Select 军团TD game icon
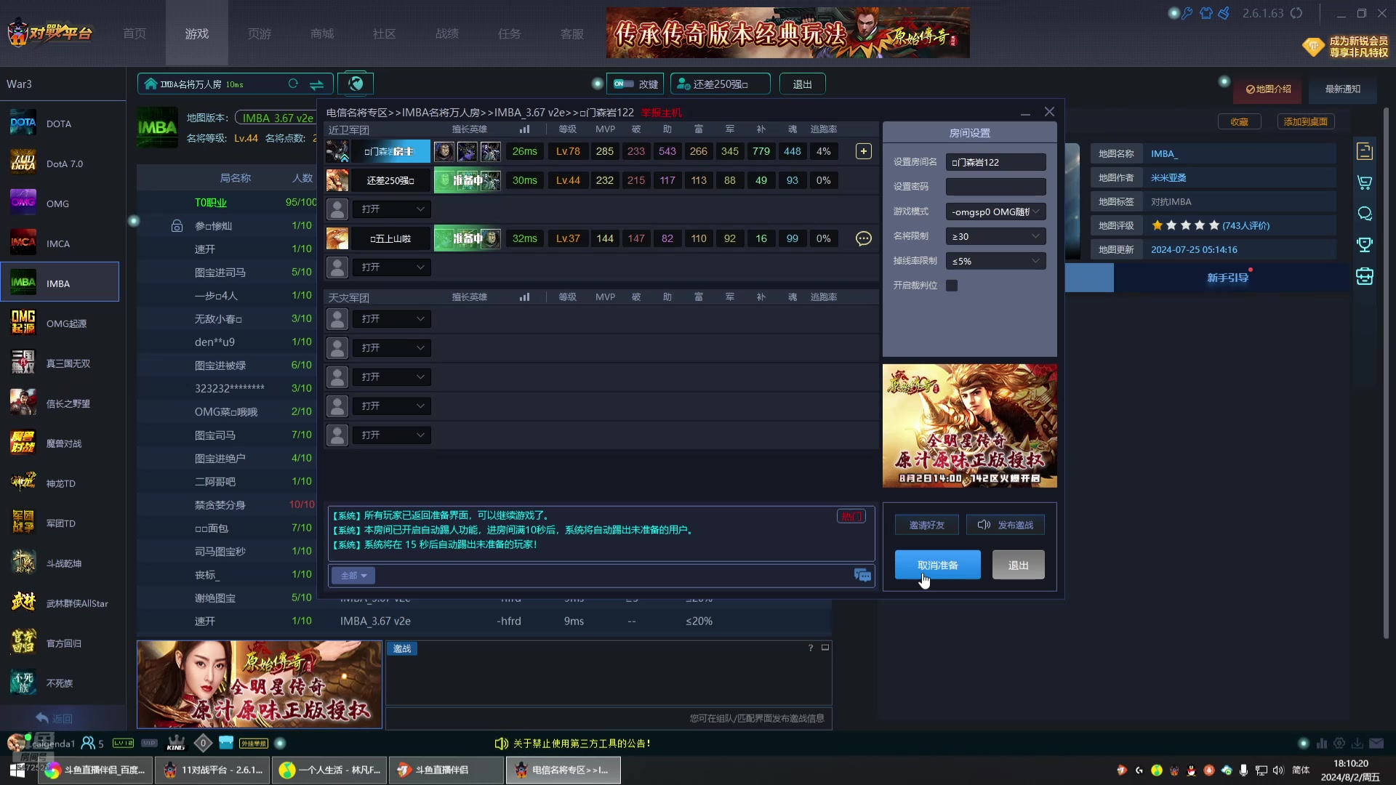The width and height of the screenshot is (1396, 785). tap(23, 523)
